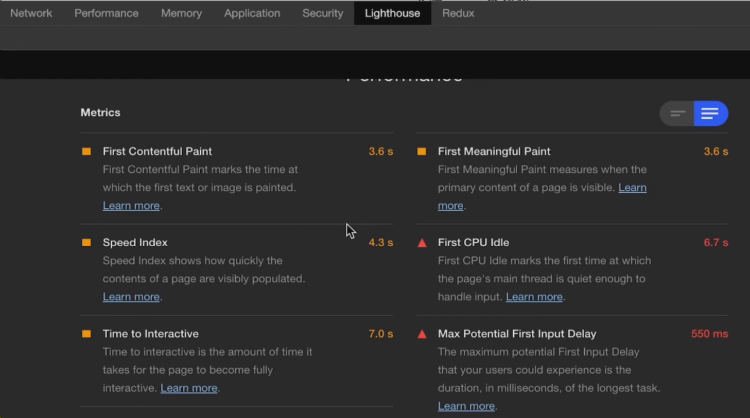Screen dimensions: 750x418
Task: Click the First Contentful Paint title
Action: [x=157, y=151]
